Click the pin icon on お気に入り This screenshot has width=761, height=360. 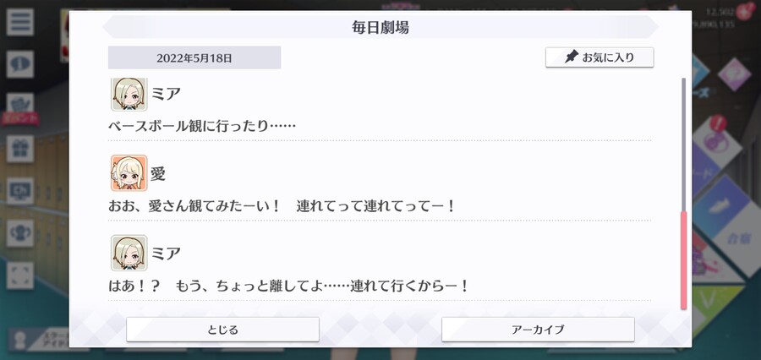[x=572, y=57]
